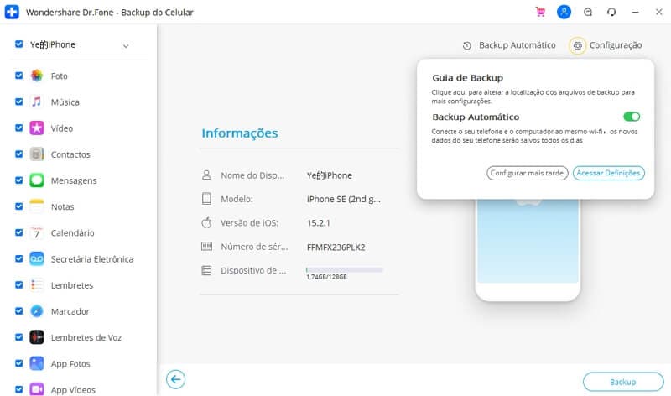Click the Dispositivo storage icon

tap(206, 270)
